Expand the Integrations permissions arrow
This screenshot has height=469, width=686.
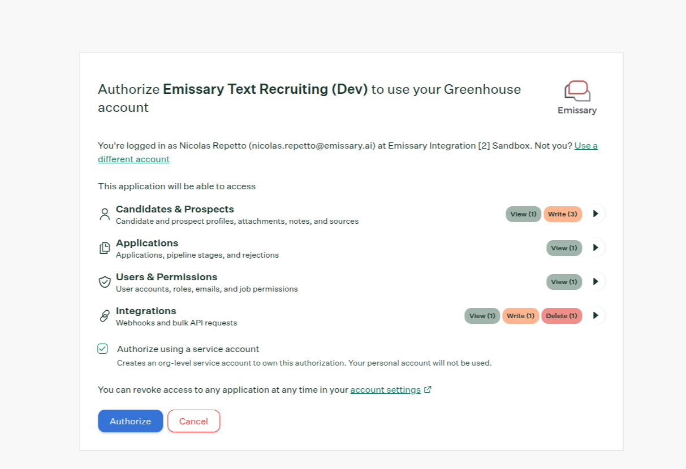(596, 316)
